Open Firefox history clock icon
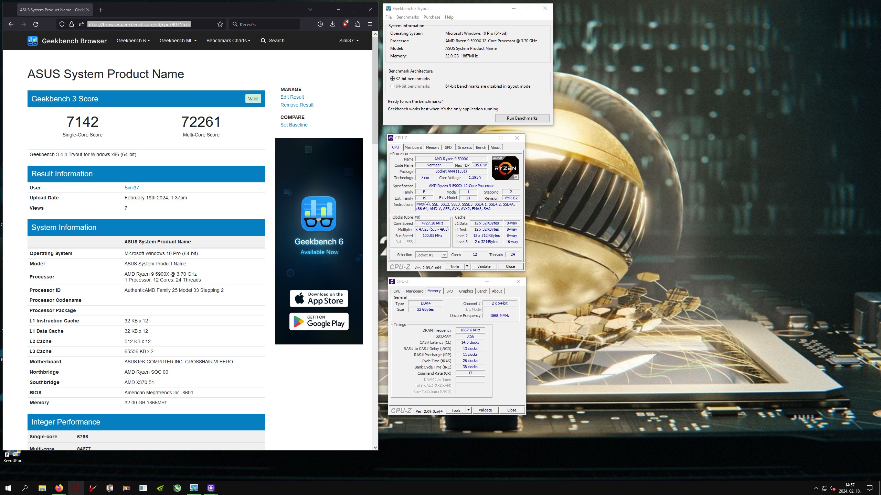881x495 pixels. pos(320,24)
